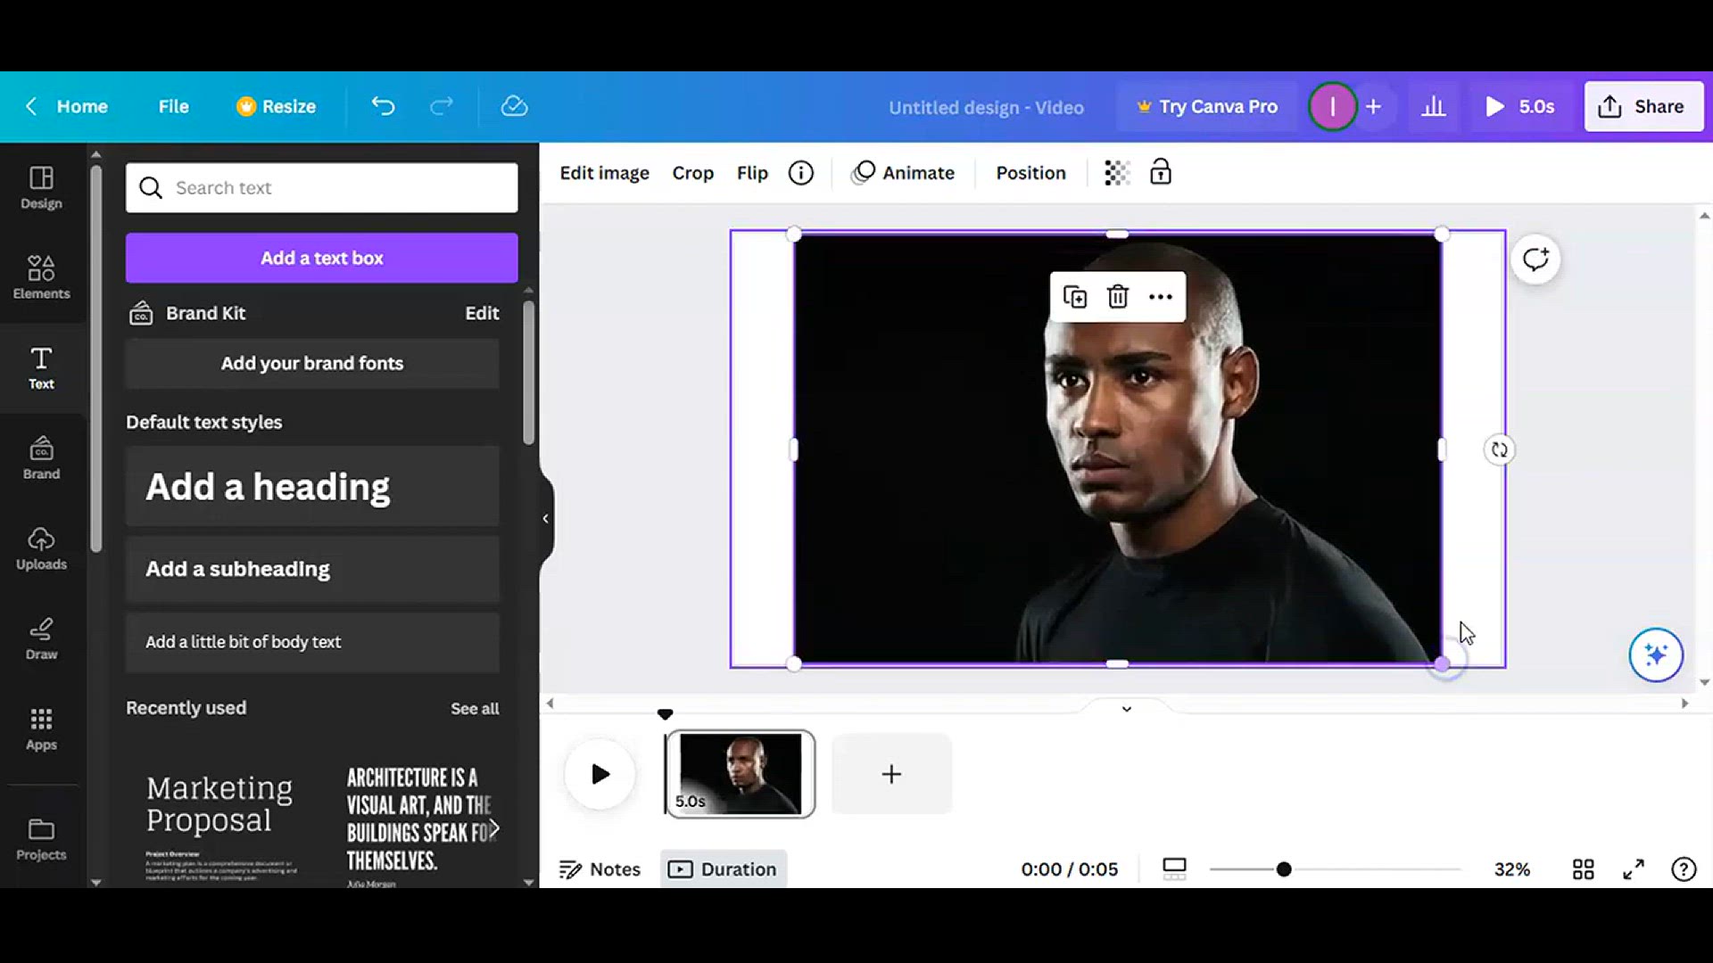This screenshot has height=963, width=1713.
Task: Collapse the side panel with arrow
Action: pos(545,518)
